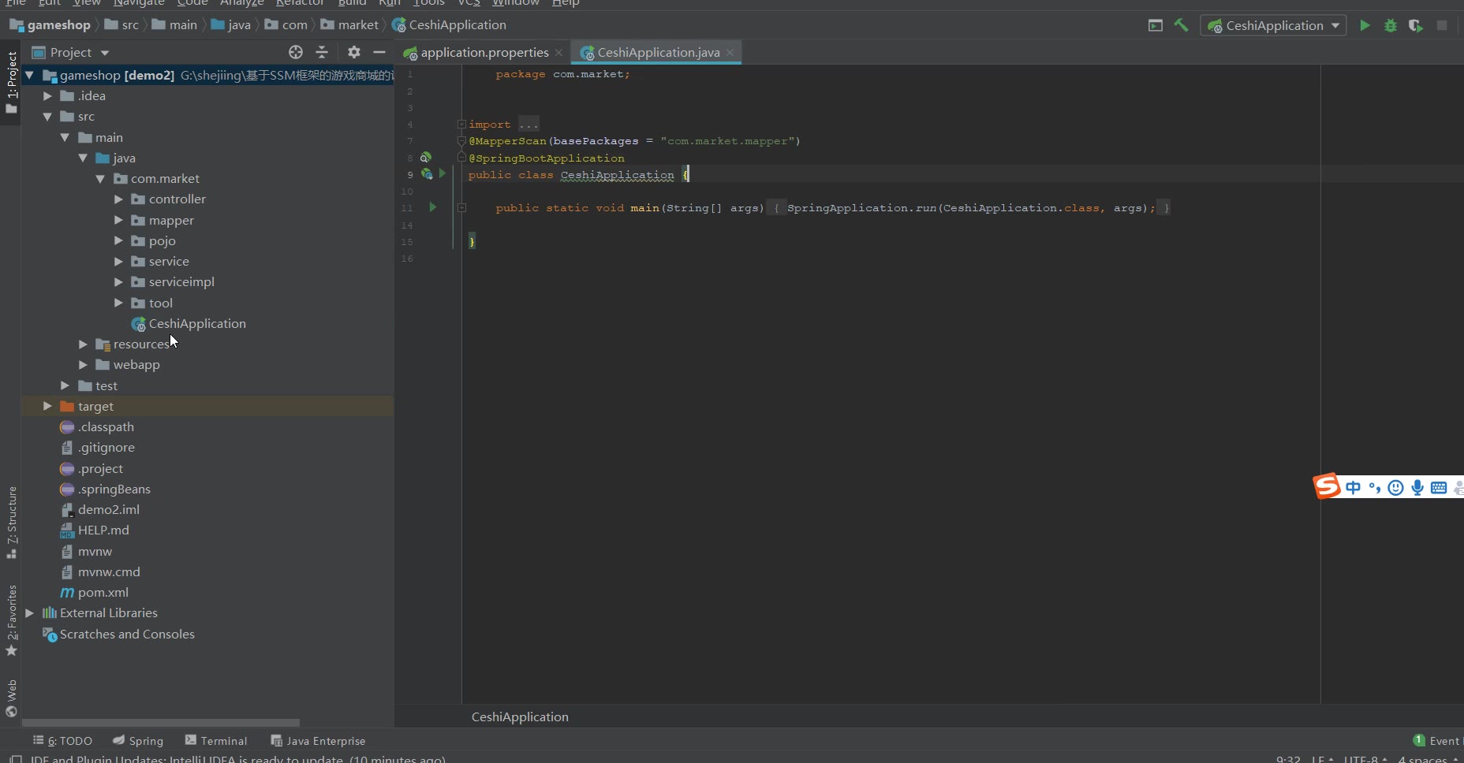This screenshot has width=1464, height=763.
Task: Open the Terminal tool window
Action: [x=216, y=741]
